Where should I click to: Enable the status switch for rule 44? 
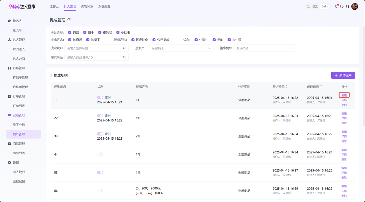pos(100,154)
